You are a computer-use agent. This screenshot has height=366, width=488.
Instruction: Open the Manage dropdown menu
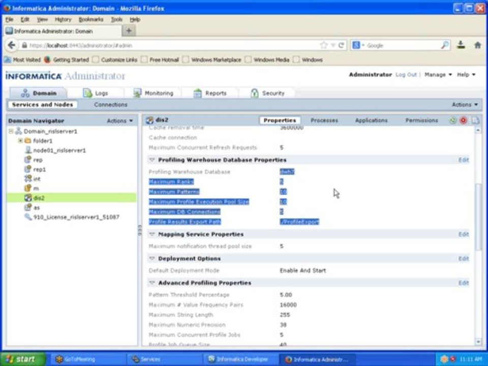pos(438,75)
